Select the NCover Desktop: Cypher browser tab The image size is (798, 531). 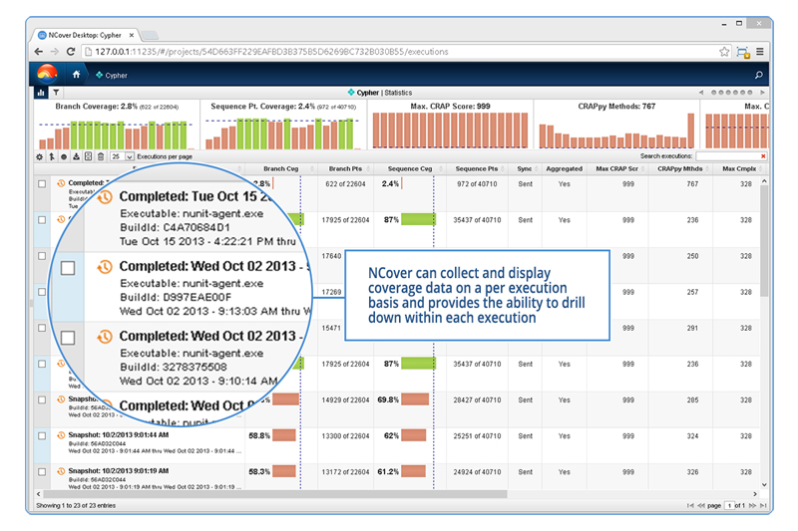coord(85,35)
